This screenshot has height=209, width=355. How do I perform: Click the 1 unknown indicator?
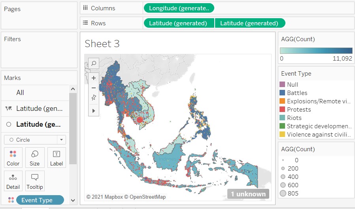[x=248, y=194]
